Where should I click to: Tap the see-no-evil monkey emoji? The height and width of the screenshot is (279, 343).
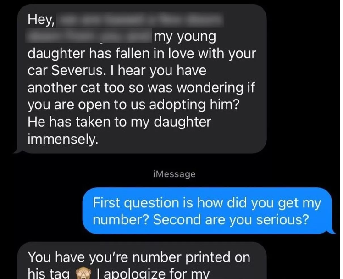(83, 274)
